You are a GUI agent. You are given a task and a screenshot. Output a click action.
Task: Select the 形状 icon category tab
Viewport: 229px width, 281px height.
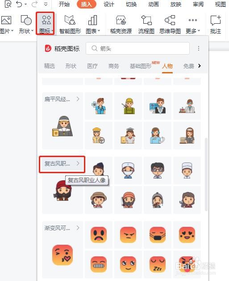pos(71,66)
